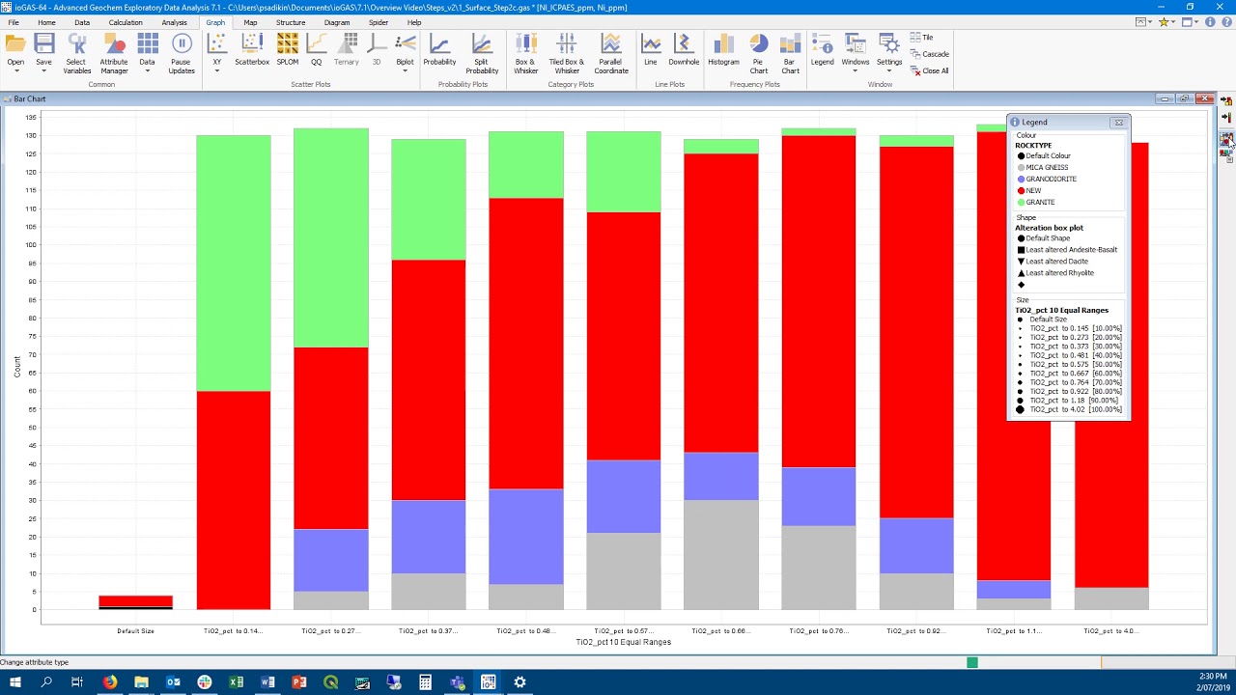
Task: Click the Default Size bar
Action: click(x=135, y=602)
